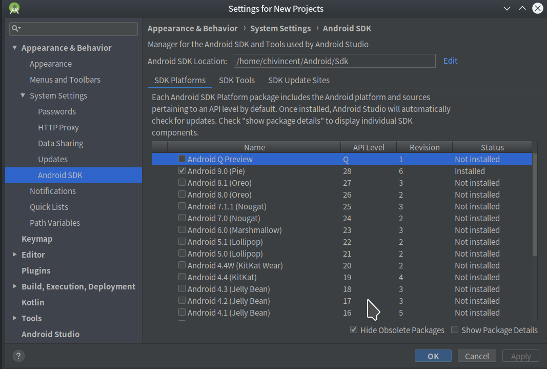The width and height of the screenshot is (547, 369).
Task: Click the magnifier icon in search field
Action: coord(15,29)
